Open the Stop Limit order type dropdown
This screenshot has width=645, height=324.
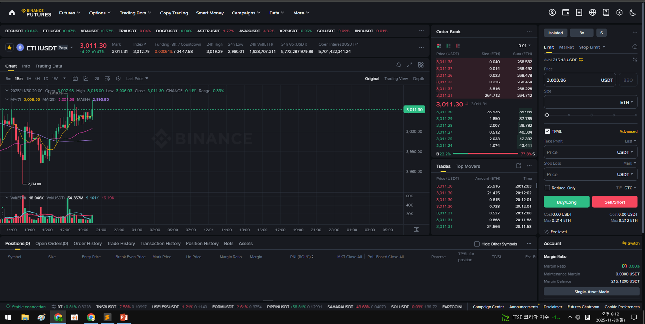[592, 47]
